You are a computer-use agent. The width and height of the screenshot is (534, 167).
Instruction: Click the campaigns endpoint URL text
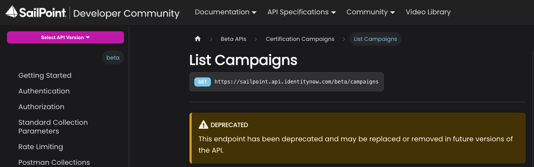[296, 82]
